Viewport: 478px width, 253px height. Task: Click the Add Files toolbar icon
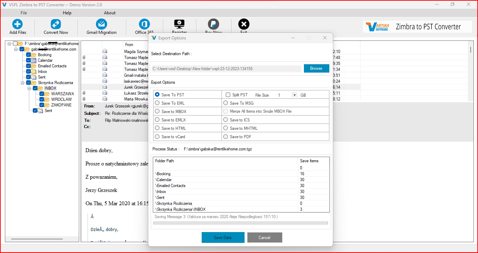click(x=17, y=24)
